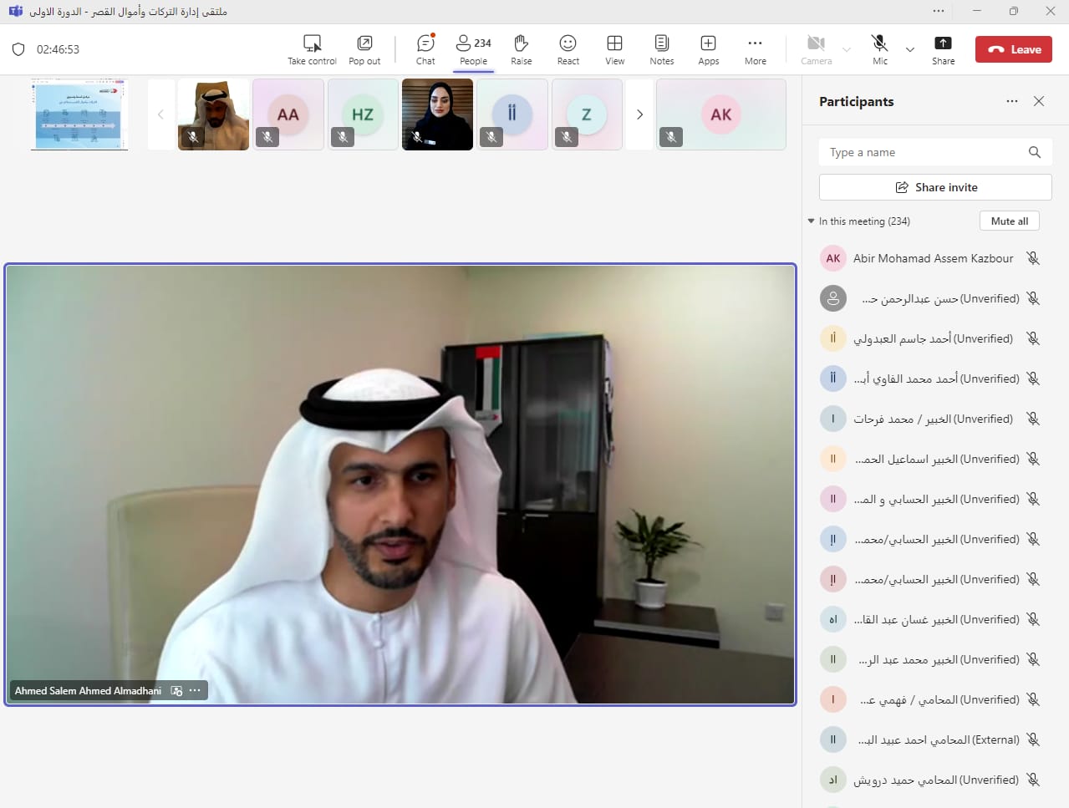Click the Apps icon in toolbar
The height and width of the screenshot is (808, 1069).
pos(708,49)
